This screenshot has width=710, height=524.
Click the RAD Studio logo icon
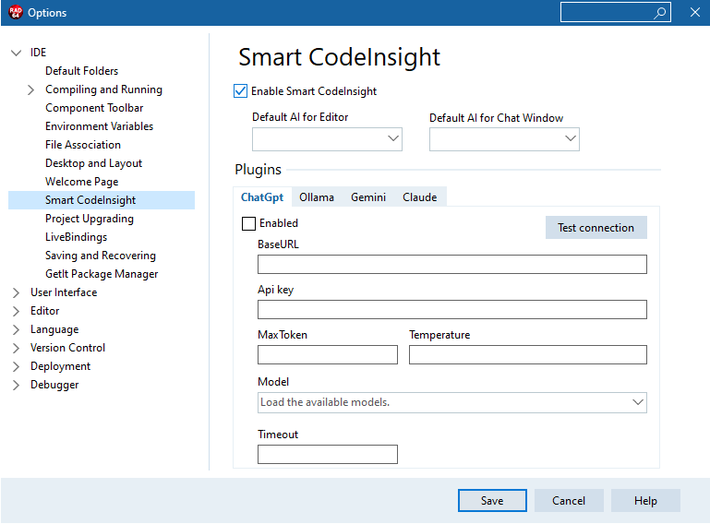tap(16, 12)
